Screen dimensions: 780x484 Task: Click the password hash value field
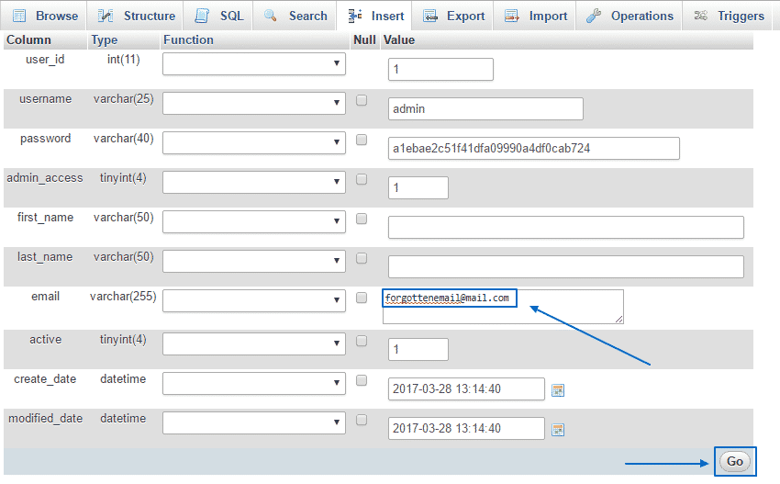pyautogui.click(x=534, y=149)
